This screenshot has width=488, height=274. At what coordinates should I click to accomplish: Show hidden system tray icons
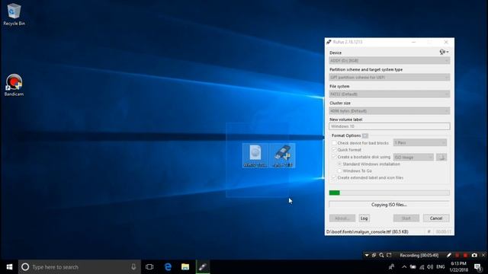pyautogui.click(x=404, y=267)
